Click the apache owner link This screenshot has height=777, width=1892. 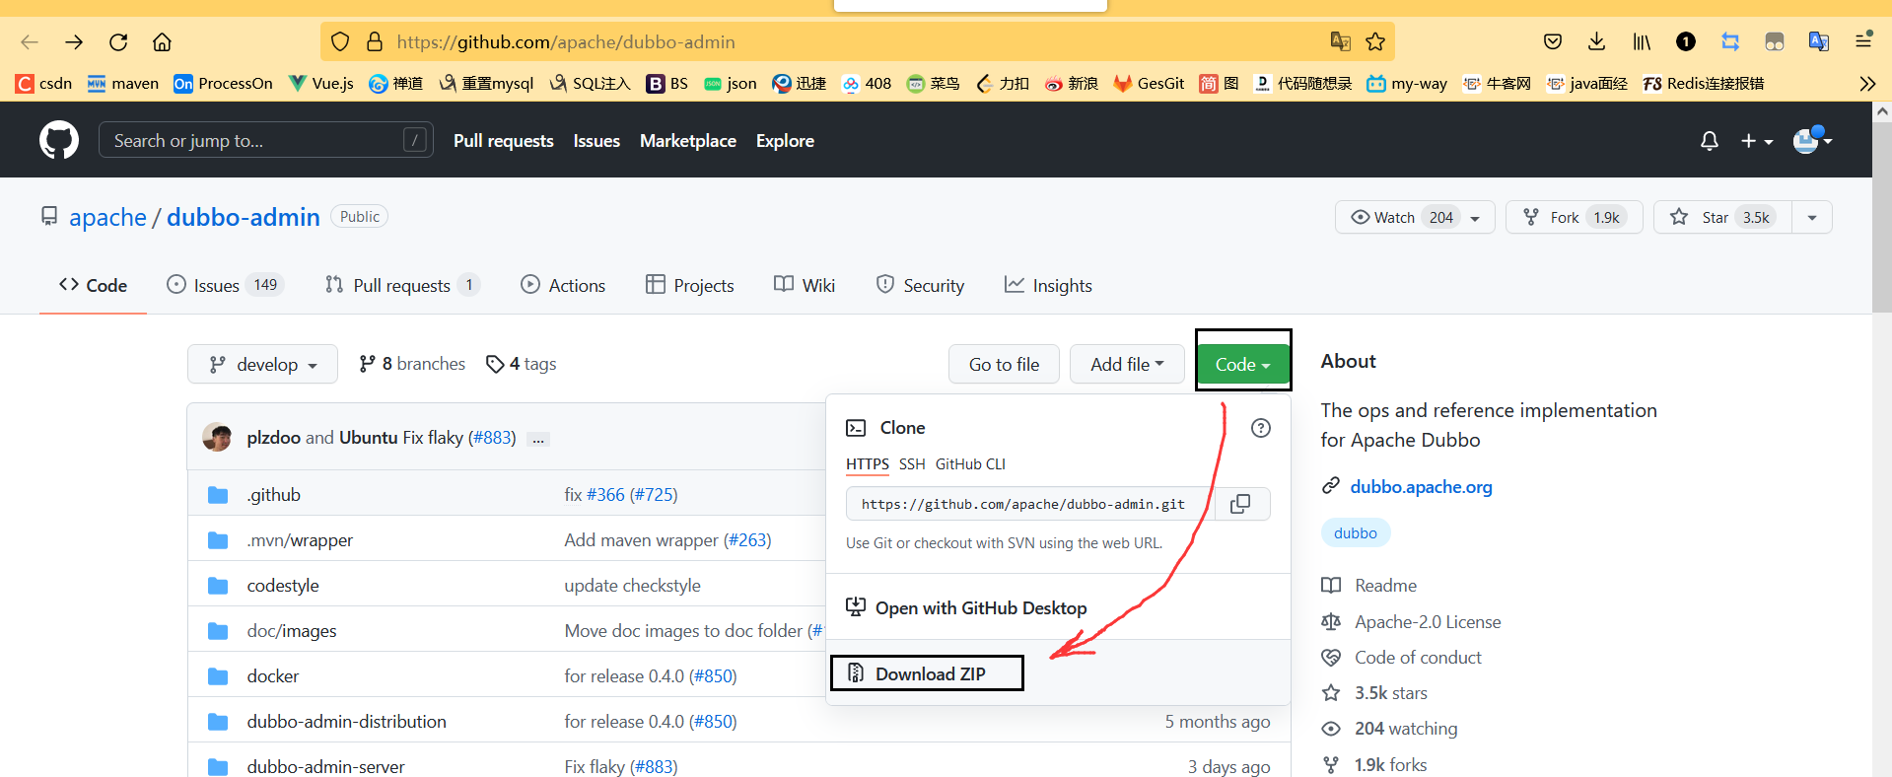(x=107, y=217)
